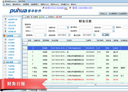Click the QQ penguin icon beside 白班
This screenshot has width=128, height=92.
pyautogui.click(x=44, y=8)
